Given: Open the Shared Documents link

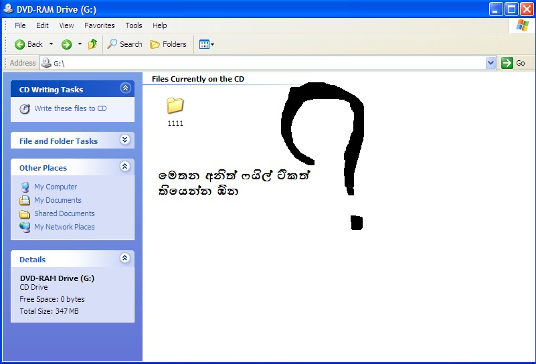Looking at the screenshot, I should pos(64,213).
